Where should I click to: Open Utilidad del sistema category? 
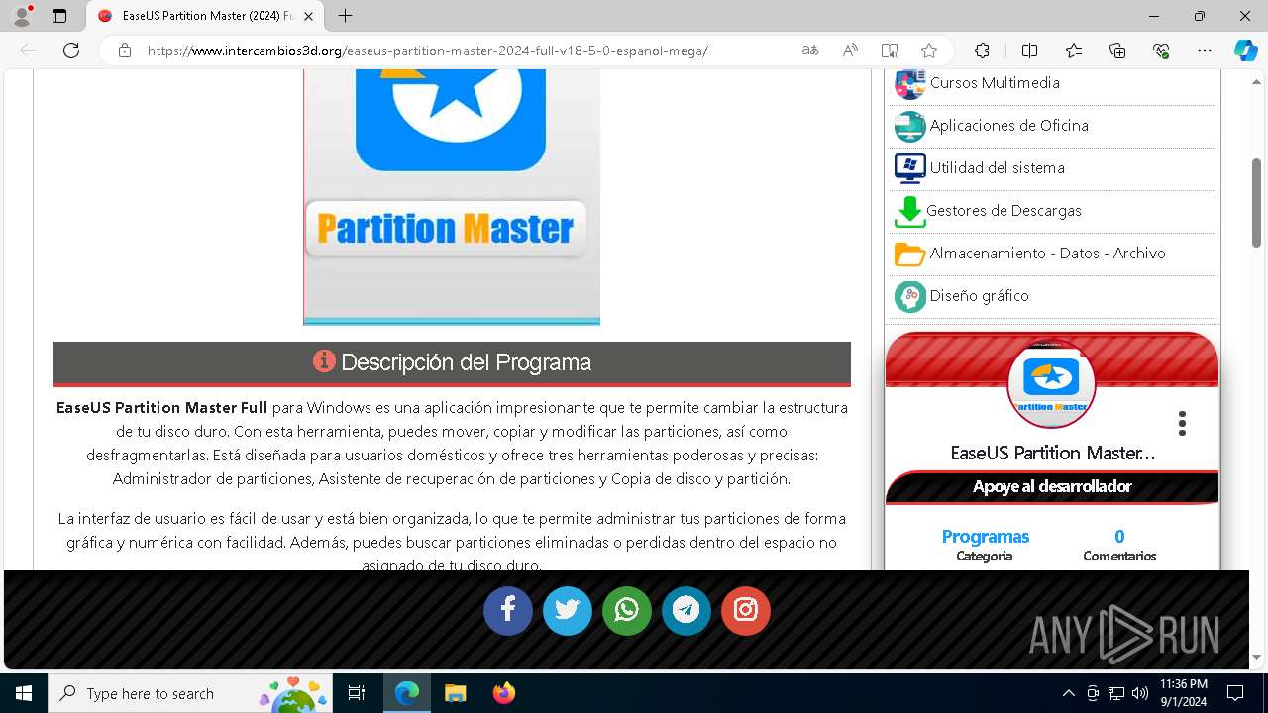997,168
